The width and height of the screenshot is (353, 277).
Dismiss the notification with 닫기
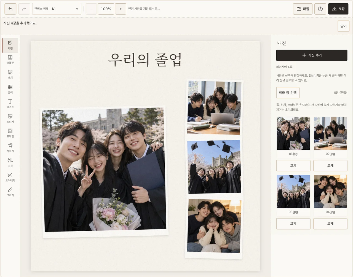(343, 26)
